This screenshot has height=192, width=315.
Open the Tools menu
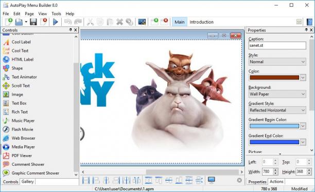pyautogui.click(x=56, y=14)
